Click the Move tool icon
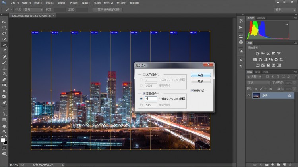The width and height of the screenshot is (298, 167). click(4, 22)
